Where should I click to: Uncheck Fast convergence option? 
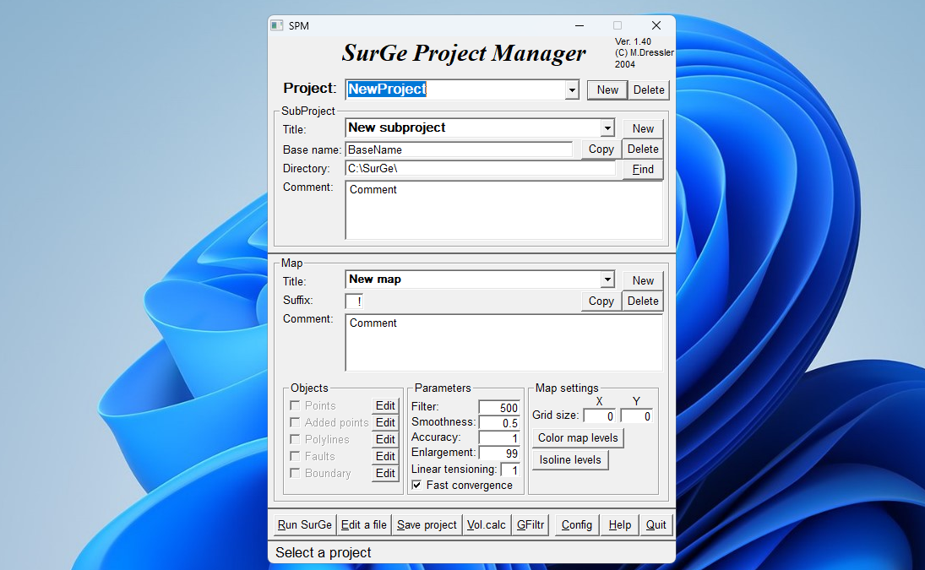click(x=416, y=485)
